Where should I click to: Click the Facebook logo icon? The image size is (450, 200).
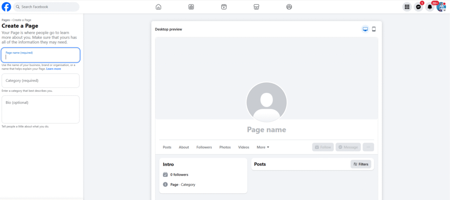pyautogui.click(x=7, y=7)
